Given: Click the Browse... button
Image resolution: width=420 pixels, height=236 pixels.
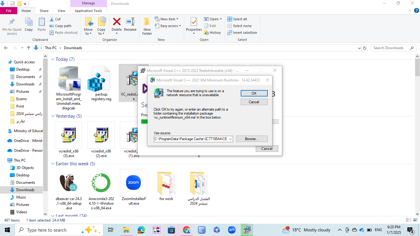Looking at the screenshot, I should [252, 139].
